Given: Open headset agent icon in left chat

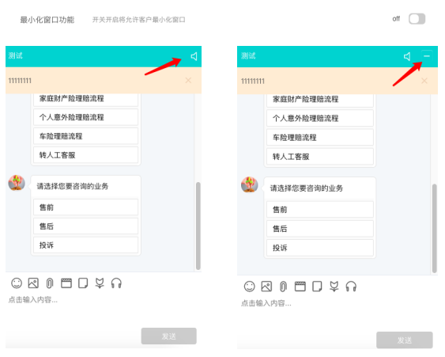Looking at the screenshot, I should pos(116,283).
